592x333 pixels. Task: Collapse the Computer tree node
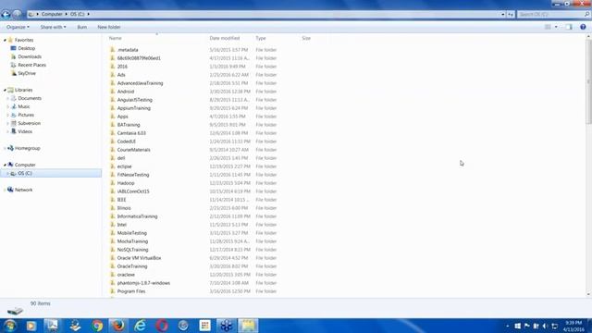tap(5, 165)
